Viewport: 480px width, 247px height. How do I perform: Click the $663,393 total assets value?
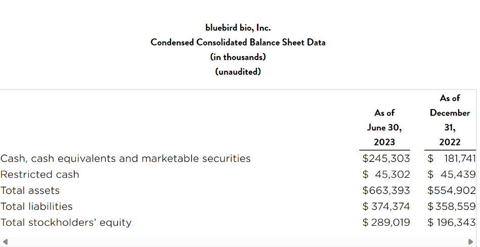click(386, 190)
